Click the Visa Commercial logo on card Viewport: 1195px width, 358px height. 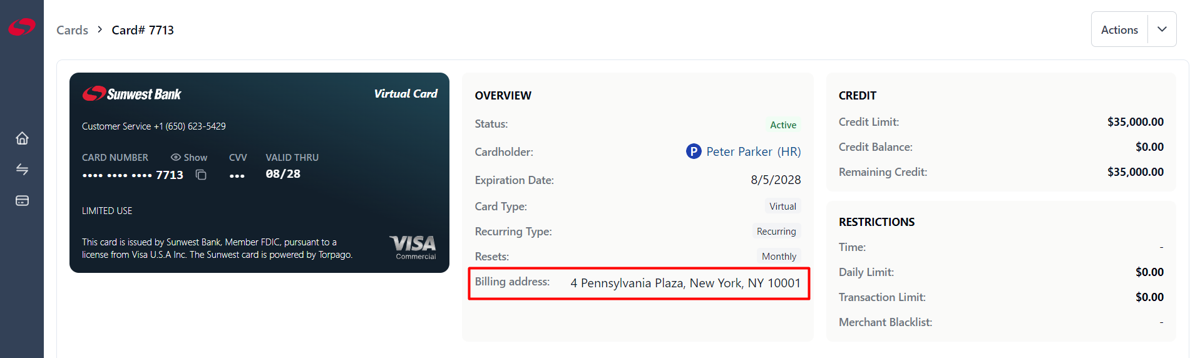tap(413, 247)
